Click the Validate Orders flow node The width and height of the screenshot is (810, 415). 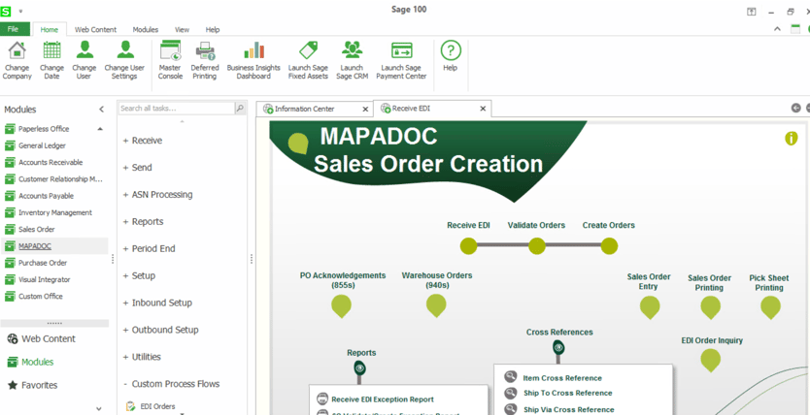click(537, 246)
